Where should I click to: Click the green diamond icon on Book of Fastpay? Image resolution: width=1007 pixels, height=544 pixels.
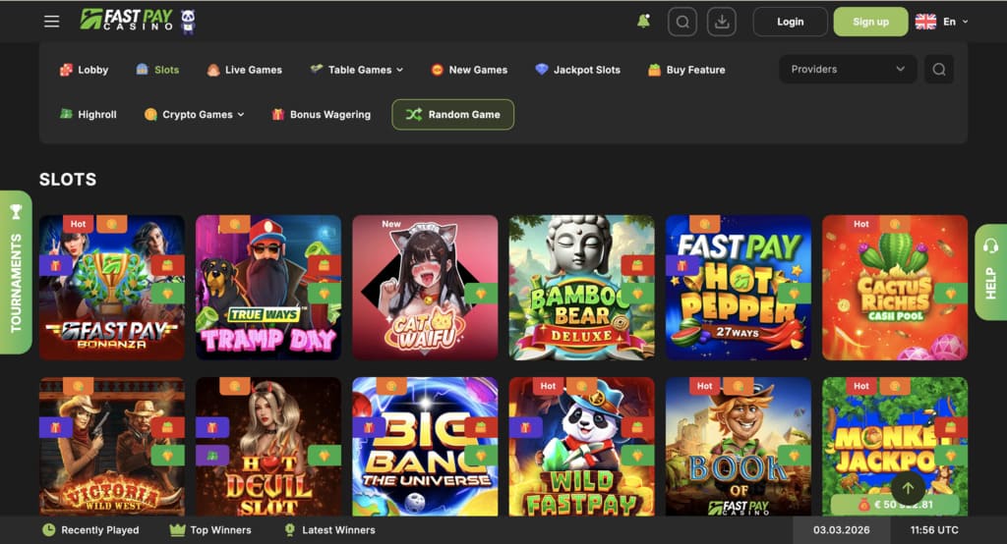click(x=795, y=456)
